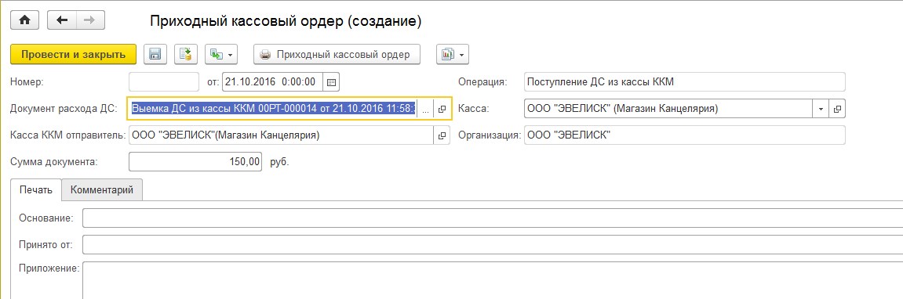Click the Касса: label

tap(473, 109)
